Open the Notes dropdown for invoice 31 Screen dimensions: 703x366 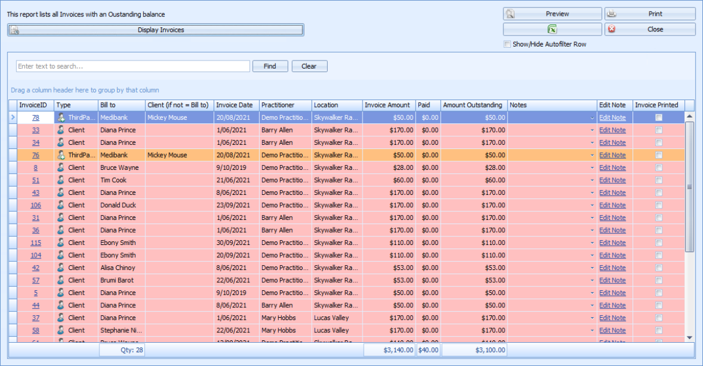[x=592, y=218]
